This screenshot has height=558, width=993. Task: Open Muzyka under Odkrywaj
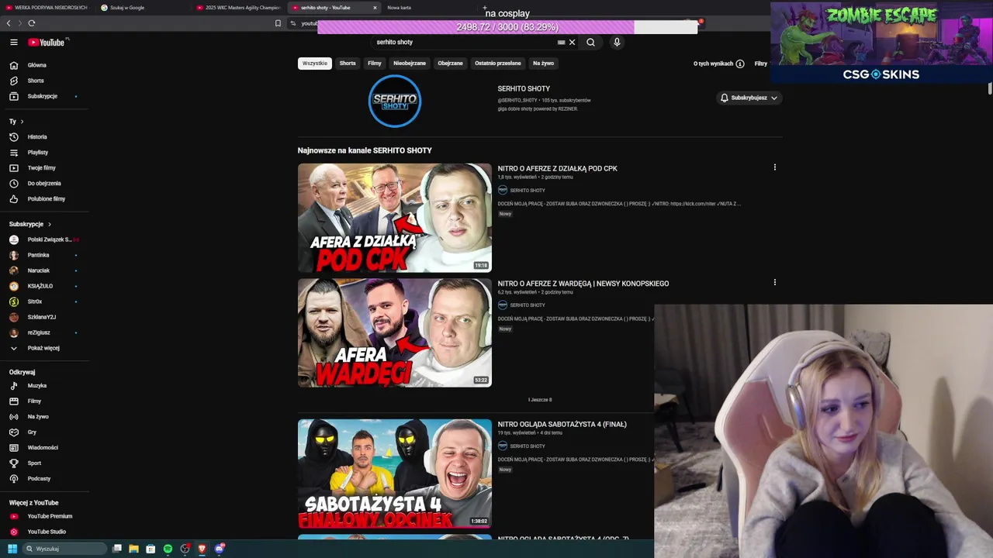tap(36, 386)
